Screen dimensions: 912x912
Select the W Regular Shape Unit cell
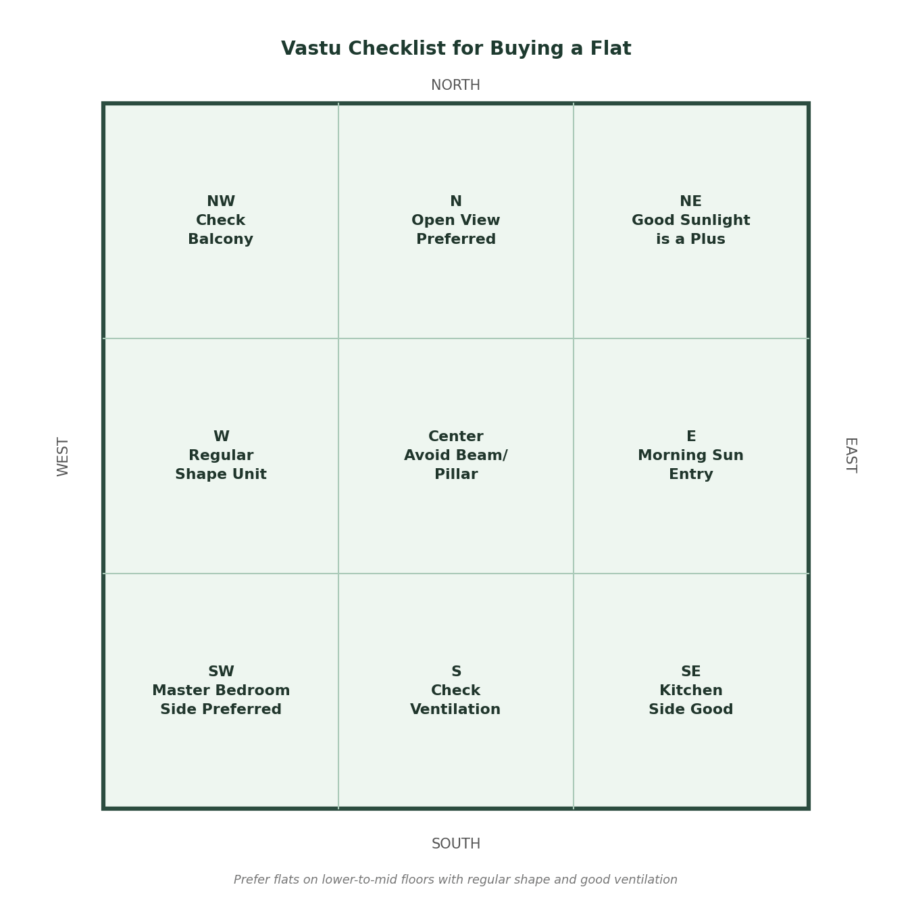[221, 456]
